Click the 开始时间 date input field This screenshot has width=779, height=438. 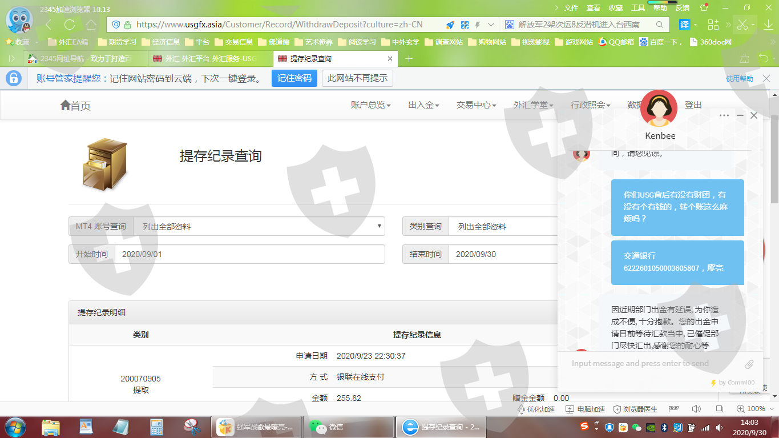249,254
